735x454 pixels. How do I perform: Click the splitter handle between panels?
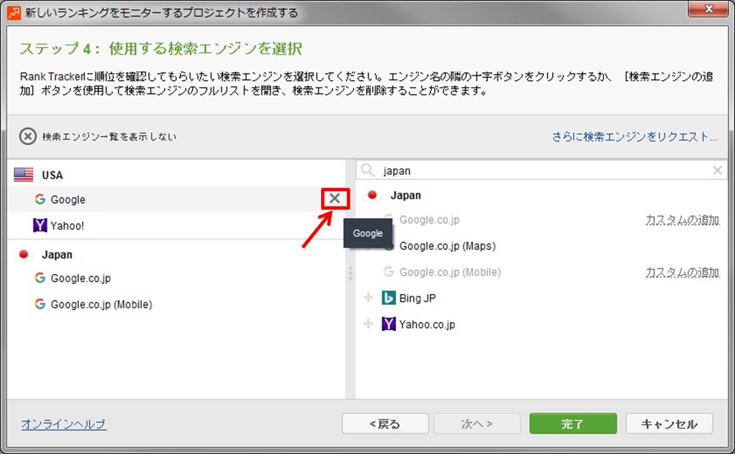[350, 273]
